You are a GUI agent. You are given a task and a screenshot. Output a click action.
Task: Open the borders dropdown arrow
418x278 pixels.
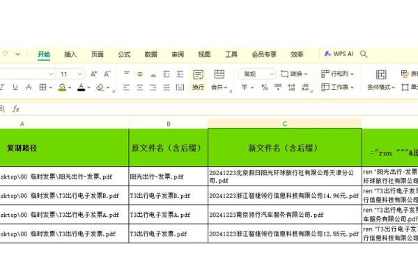click(50, 88)
